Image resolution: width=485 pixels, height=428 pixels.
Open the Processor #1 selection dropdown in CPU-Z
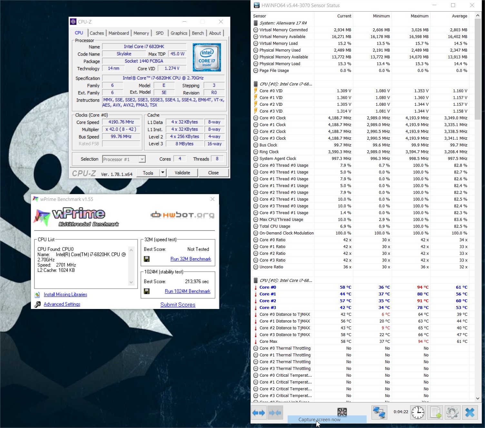click(x=142, y=159)
